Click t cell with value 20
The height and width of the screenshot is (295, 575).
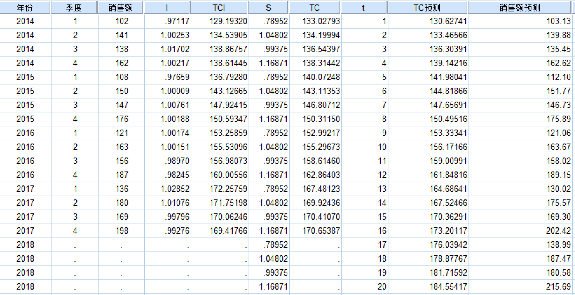[x=364, y=287]
